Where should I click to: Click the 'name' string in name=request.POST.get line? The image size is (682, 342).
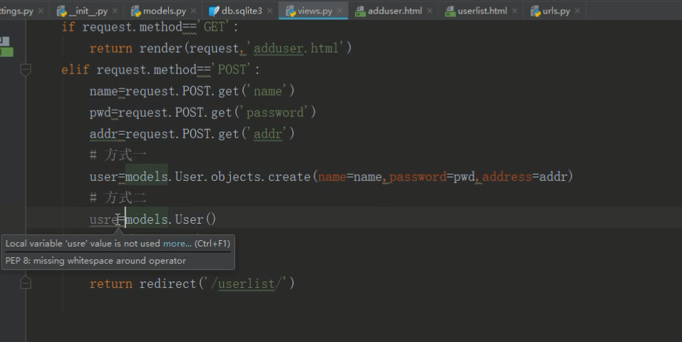pyautogui.click(x=267, y=91)
